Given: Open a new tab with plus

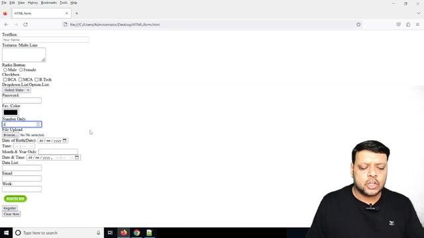Looking at the screenshot, I should click(77, 13).
